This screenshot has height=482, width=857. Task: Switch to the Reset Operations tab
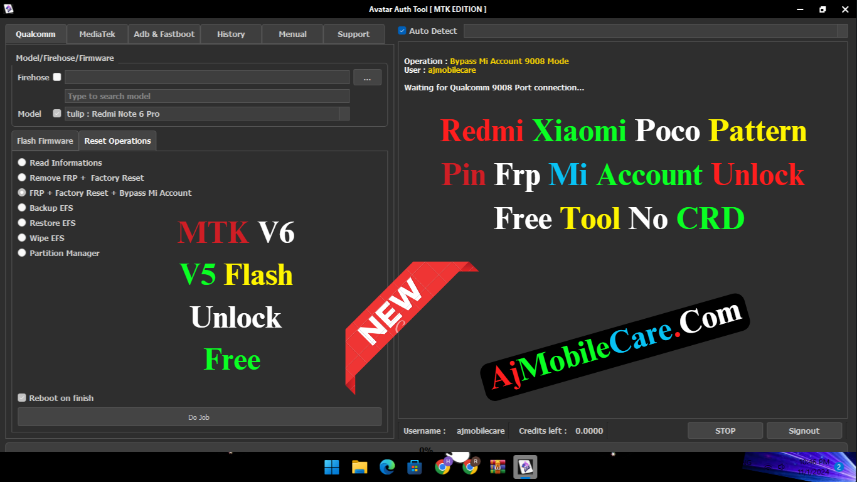click(x=117, y=141)
